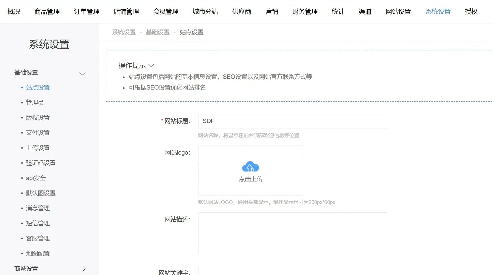Click 系统设置 breadcrumb link
Viewport: 493px width, 275px height.
(124, 32)
